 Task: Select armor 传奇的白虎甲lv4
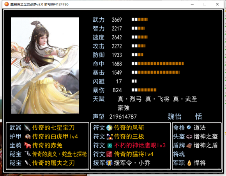pyautogui.click(x=55, y=136)
